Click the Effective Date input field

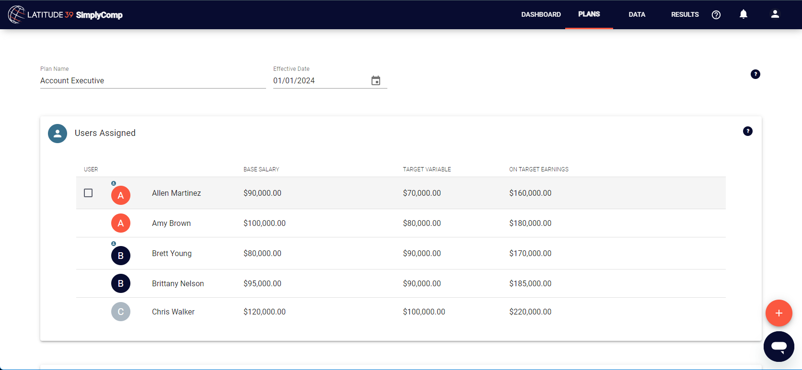(x=319, y=81)
